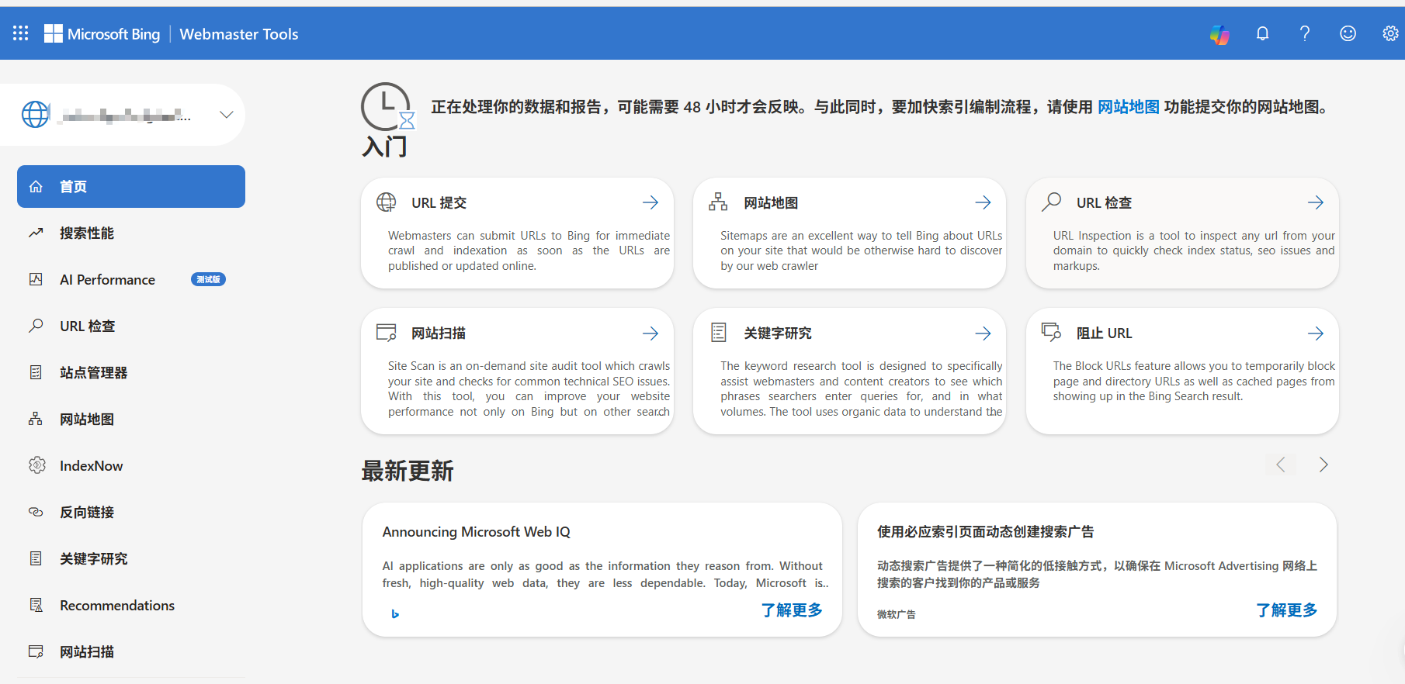Click the scan icon beside sidebar 网站扫描

[x=36, y=651]
